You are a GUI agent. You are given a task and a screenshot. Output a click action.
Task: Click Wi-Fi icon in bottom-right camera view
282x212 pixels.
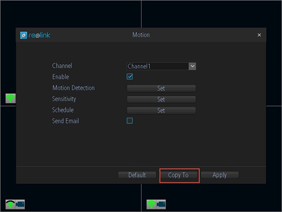click(x=151, y=204)
